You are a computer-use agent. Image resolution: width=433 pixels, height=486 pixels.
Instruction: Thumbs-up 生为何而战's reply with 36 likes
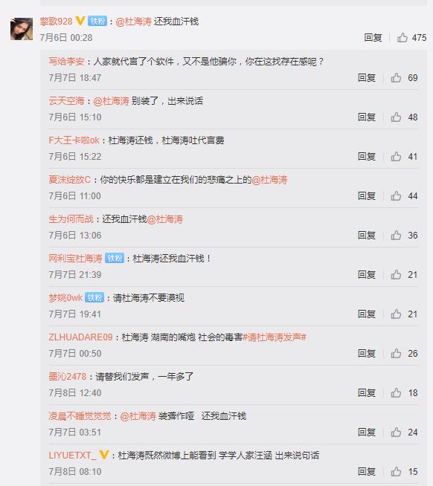click(x=396, y=235)
